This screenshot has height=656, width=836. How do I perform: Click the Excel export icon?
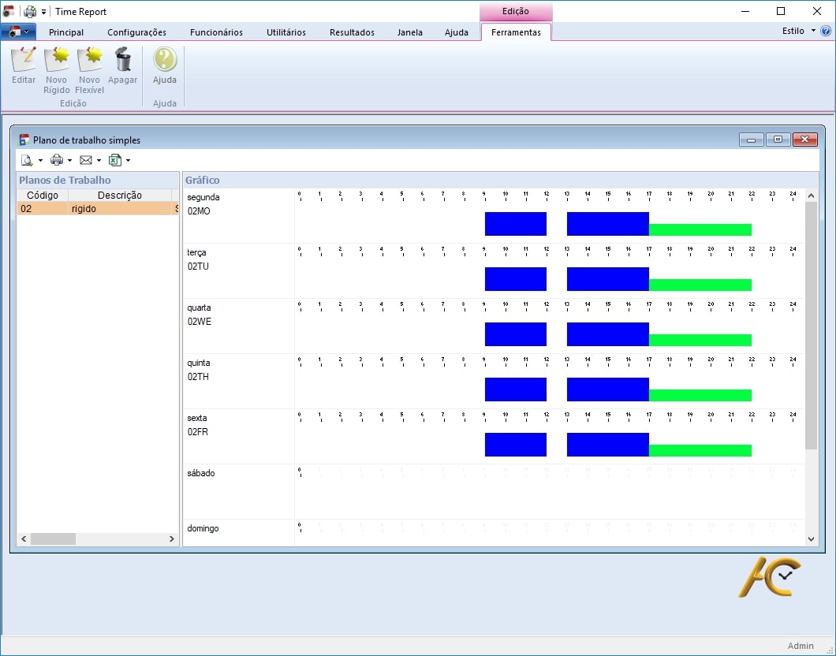(115, 160)
